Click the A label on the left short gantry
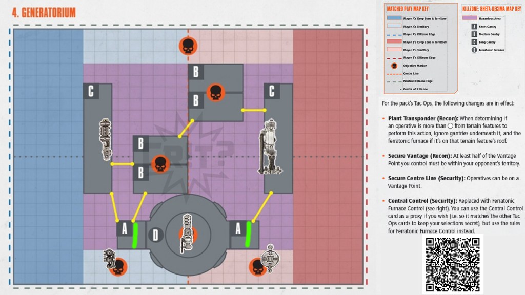 (124, 229)
